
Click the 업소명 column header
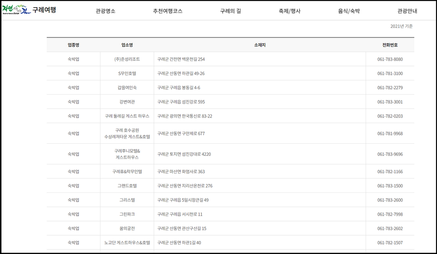pyautogui.click(x=127, y=45)
